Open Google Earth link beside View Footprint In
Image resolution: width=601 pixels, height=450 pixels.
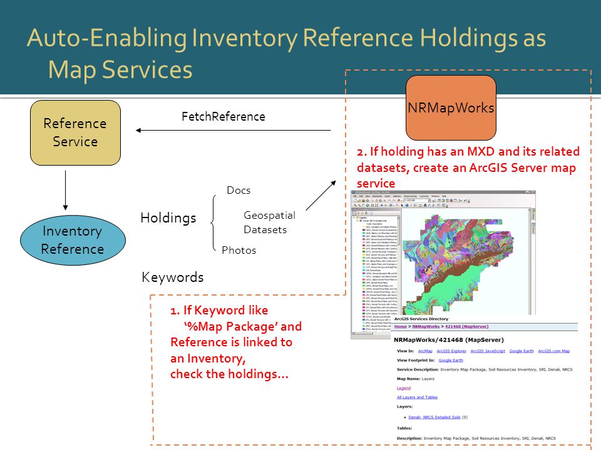451,360
